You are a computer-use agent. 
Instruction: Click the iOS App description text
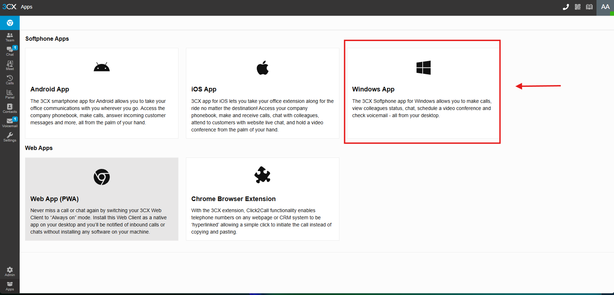click(x=262, y=115)
